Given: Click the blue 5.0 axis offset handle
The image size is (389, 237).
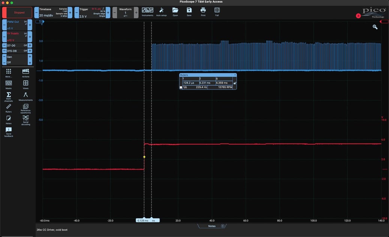Looking at the screenshot, I should coord(40,22).
